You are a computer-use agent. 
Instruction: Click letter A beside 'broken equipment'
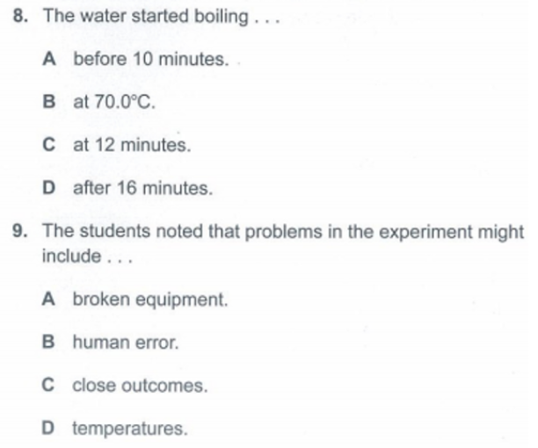click(48, 299)
